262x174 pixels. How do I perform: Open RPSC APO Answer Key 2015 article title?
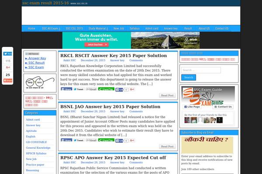pos(113,157)
